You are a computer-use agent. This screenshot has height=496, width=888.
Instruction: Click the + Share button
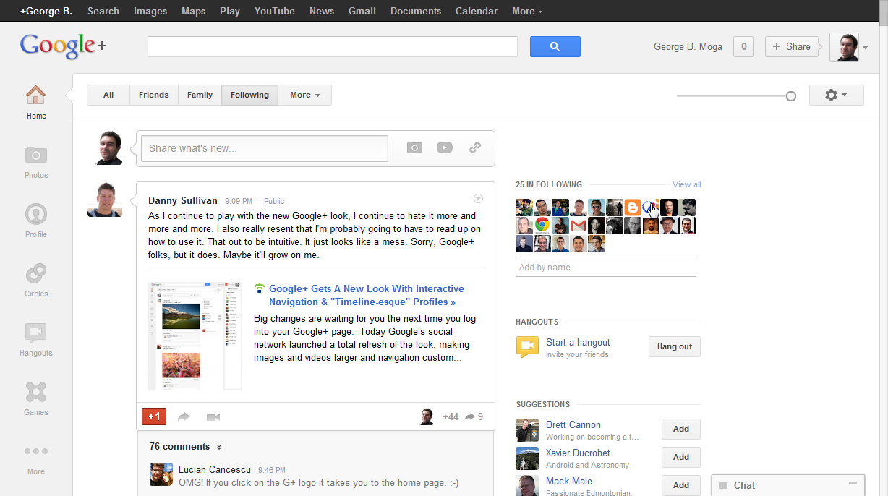(x=792, y=46)
